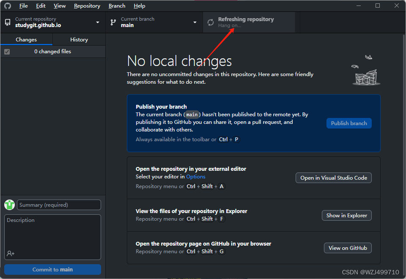Image resolution: width=406 pixels, height=279 pixels.
Task: Click the Commit to main button
Action: 52,269
